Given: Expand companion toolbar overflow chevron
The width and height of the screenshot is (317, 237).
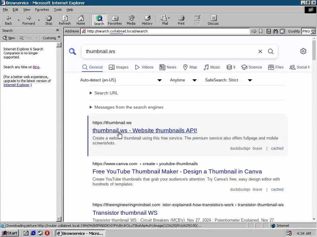Looking at the screenshot, I should click(x=59, y=37).
